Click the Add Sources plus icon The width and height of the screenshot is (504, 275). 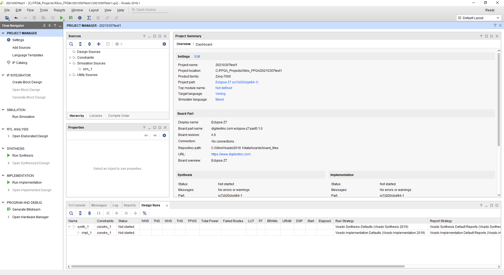(99, 44)
